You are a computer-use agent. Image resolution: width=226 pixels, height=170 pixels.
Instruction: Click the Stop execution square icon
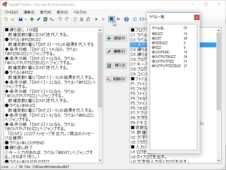[103, 19]
